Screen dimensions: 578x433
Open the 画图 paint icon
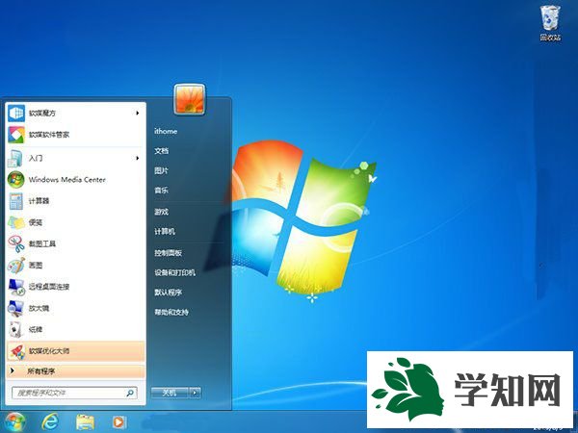pos(15,266)
